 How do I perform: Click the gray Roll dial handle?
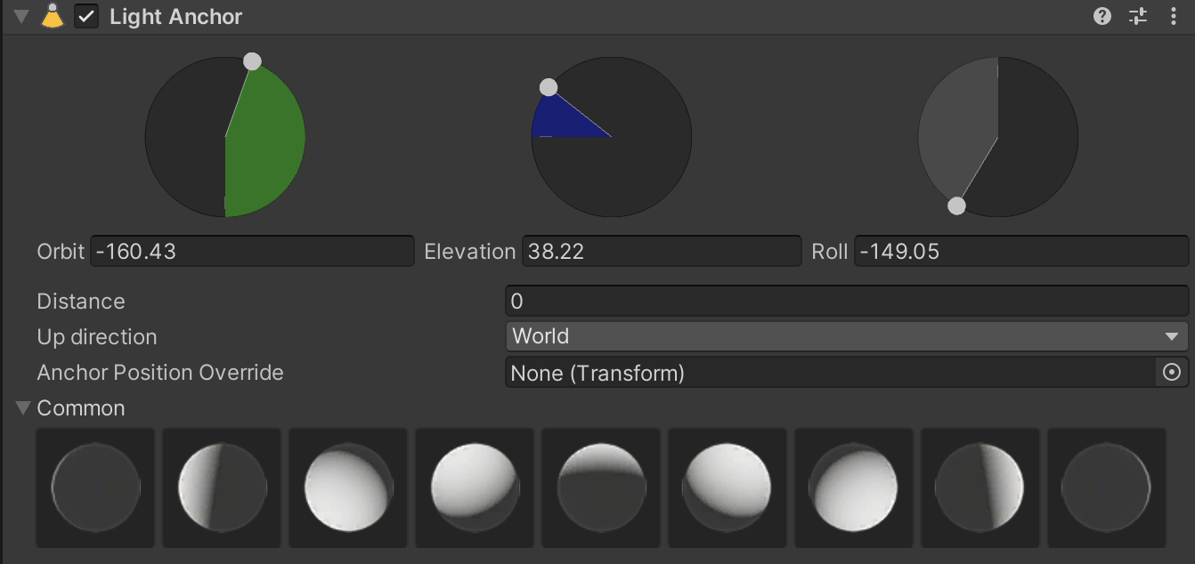(x=956, y=206)
